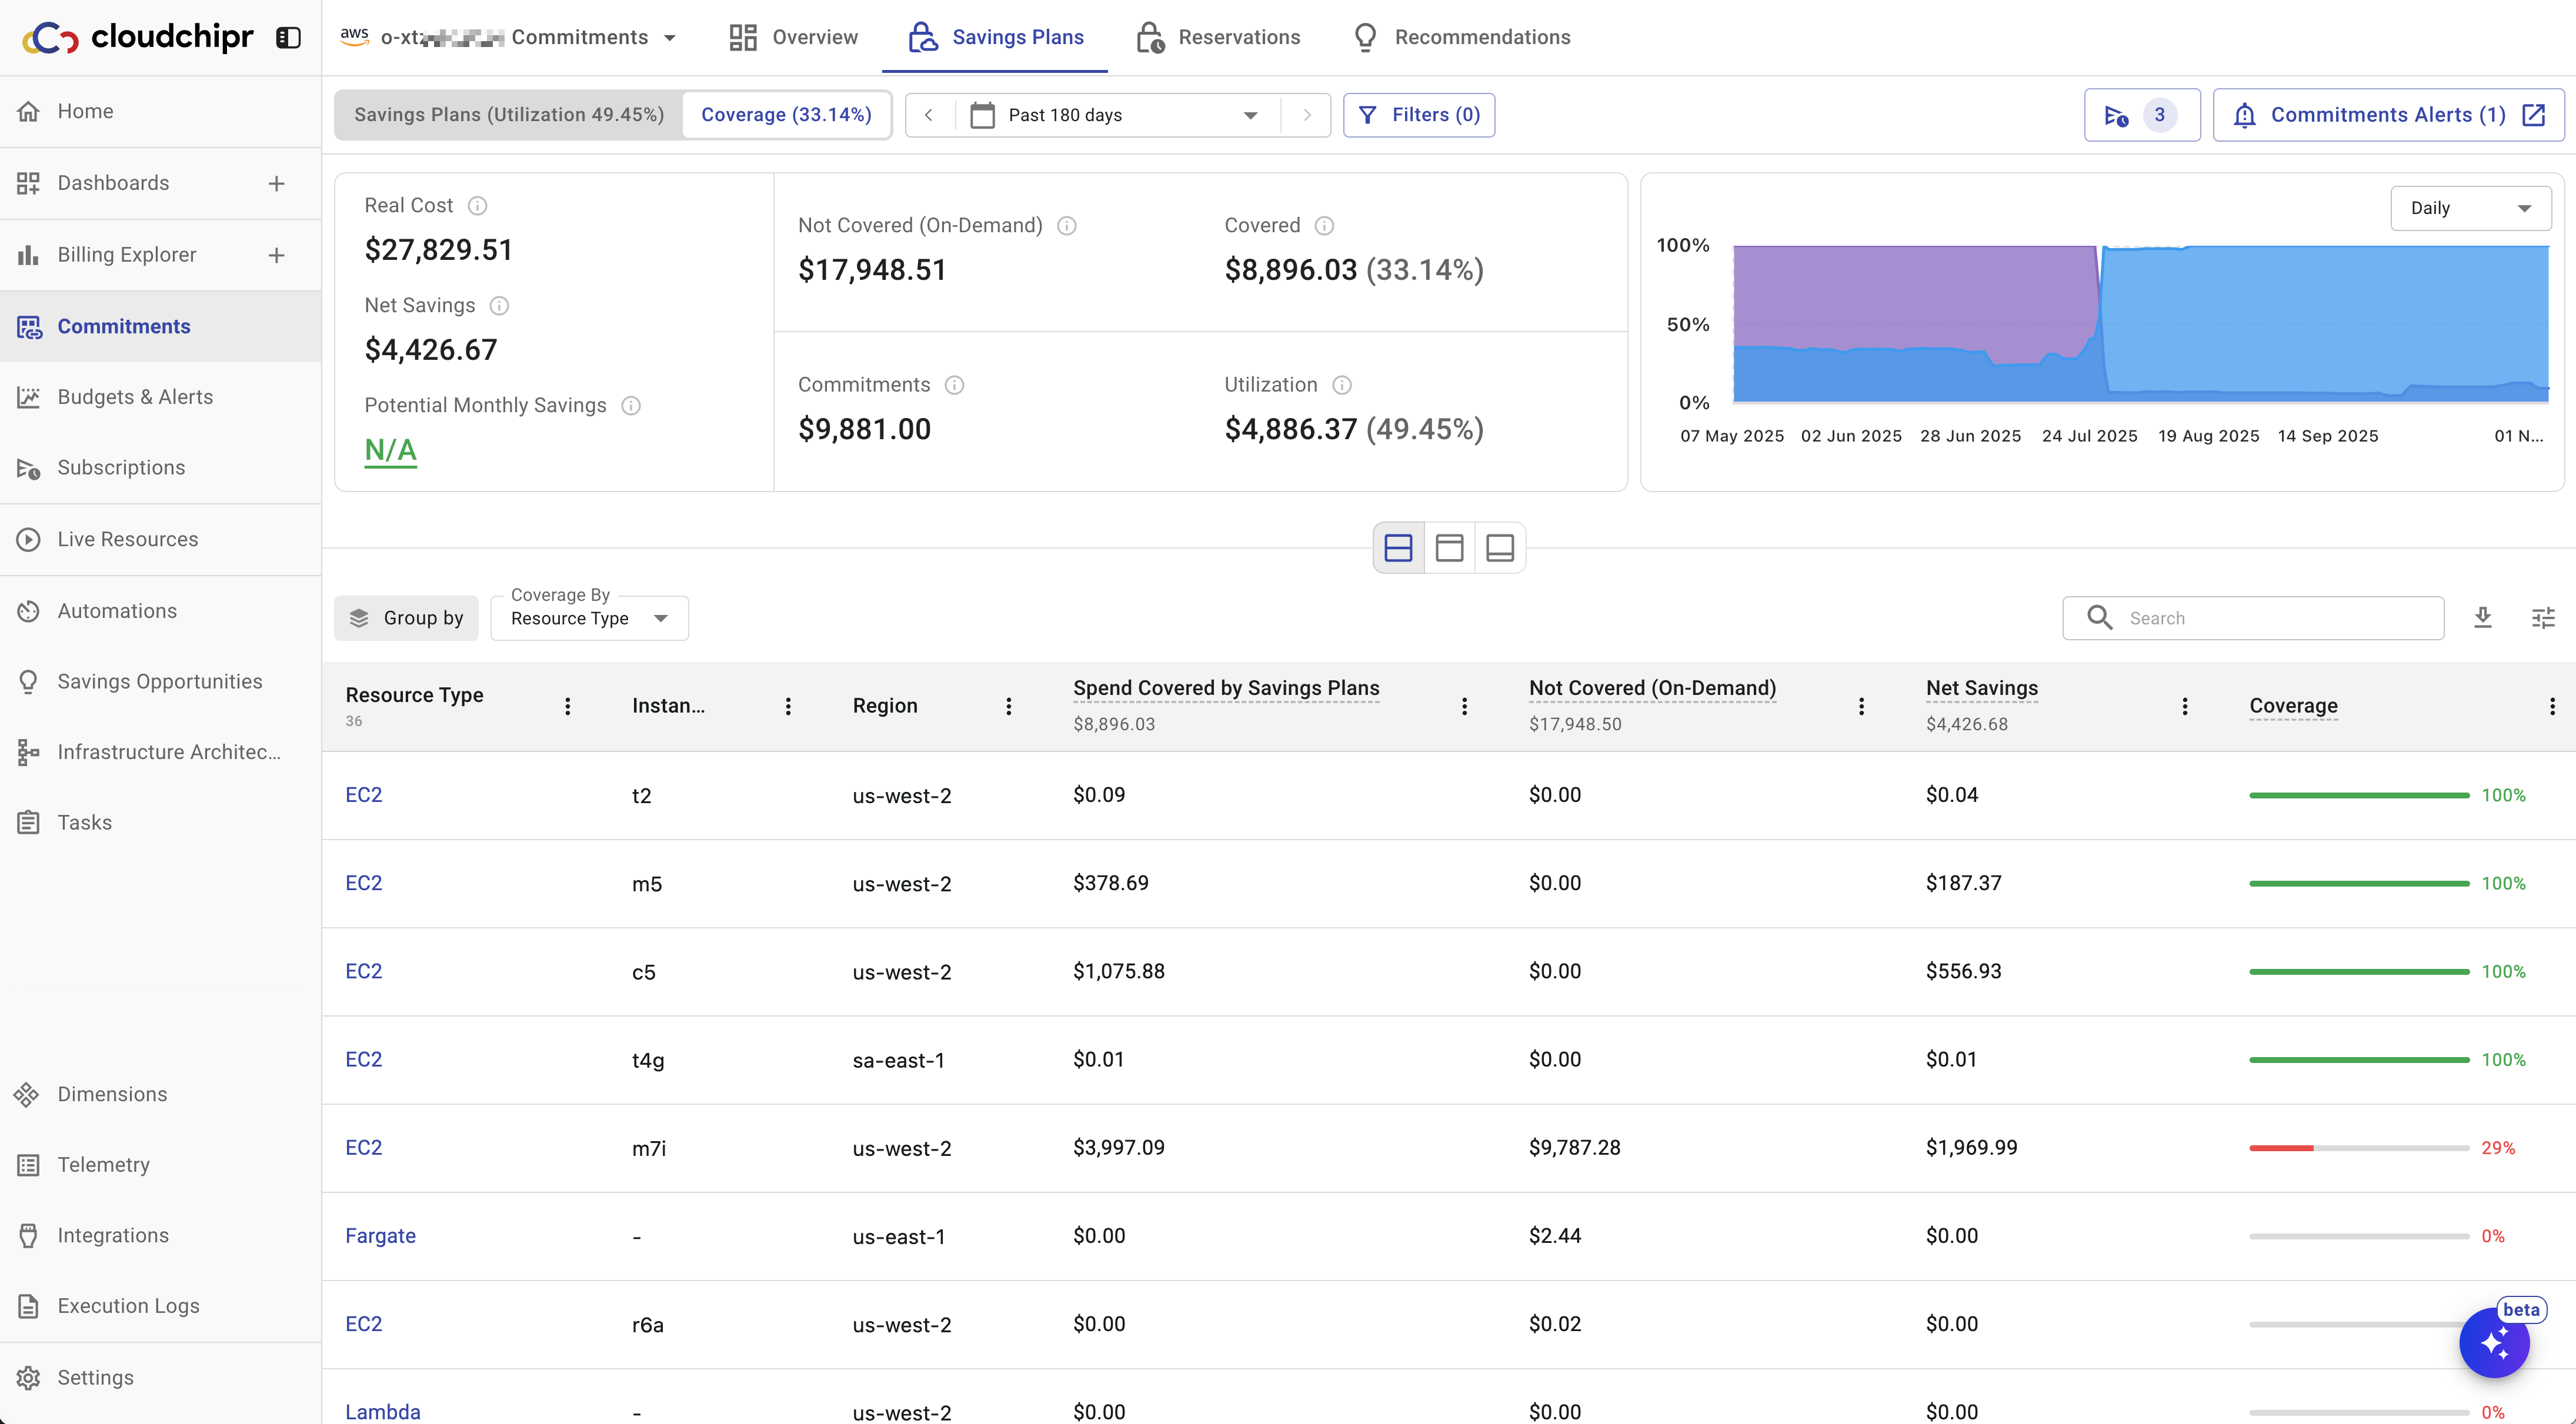Image resolution: width=2576 pixels, height=1424 pixels.
Task: Click the subscriptions count icon button
Action: pyautogui.click(x=2141, y=115)
